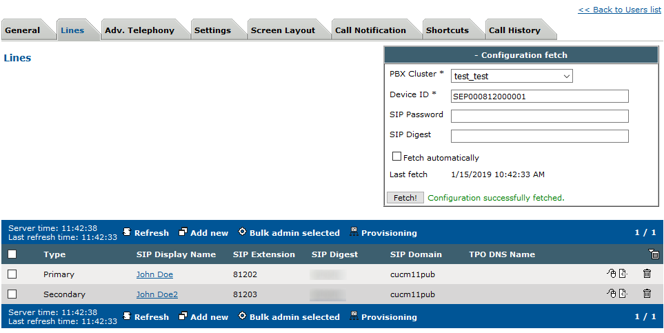Screen dimensions: 664x333
Task: Click Bulk admin selected in bottom toolbar
Action: (x=289, y=317)
